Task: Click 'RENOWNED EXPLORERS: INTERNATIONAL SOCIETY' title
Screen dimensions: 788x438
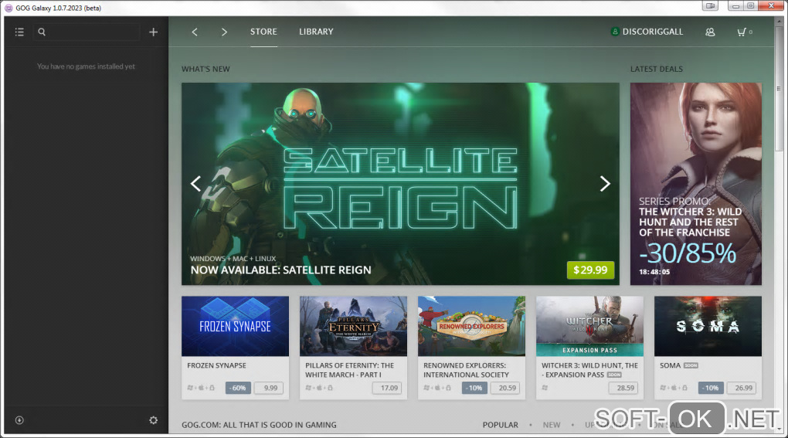Action: [466, 370]
